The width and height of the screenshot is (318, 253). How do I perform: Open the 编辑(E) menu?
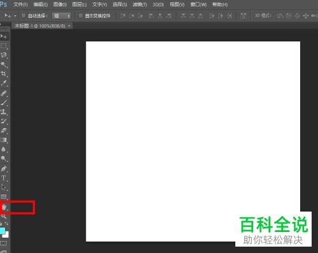(41, 4)
